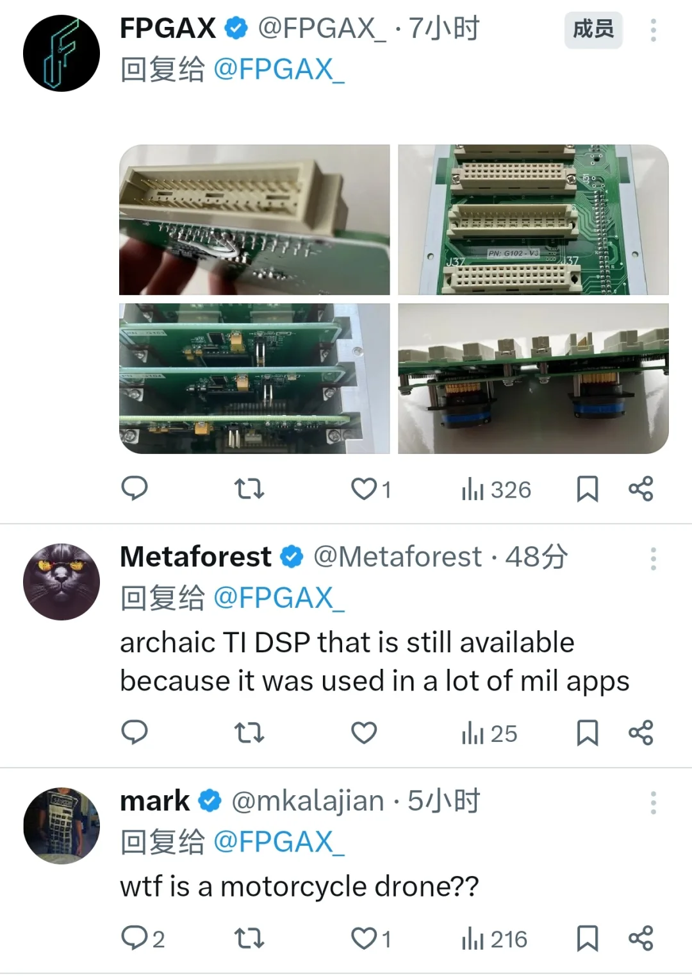Image resolution: width=692 pixels, height=976 pixels.
Task: Open Metaforest's cat avatar
Action: point(62,582)
